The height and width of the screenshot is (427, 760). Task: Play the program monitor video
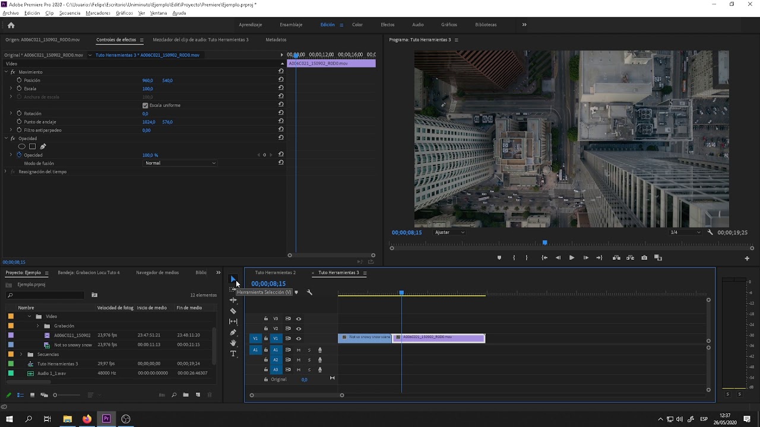point(572,258)
